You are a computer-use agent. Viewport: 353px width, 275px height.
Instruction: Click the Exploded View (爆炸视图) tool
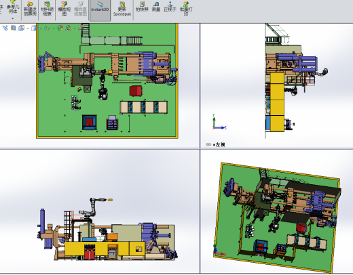(x=64, y=9)
